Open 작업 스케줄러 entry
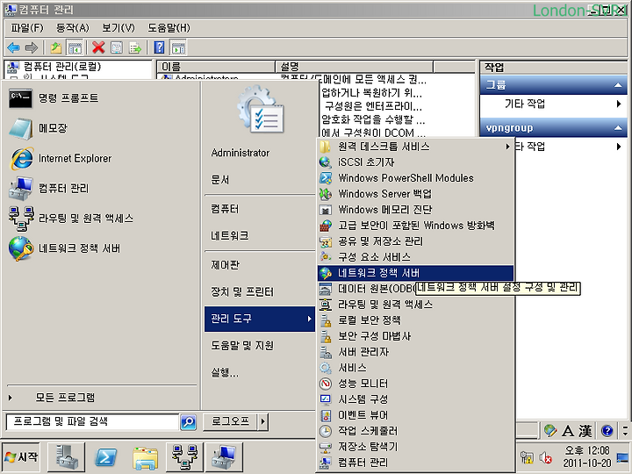 tap(415, 431)
